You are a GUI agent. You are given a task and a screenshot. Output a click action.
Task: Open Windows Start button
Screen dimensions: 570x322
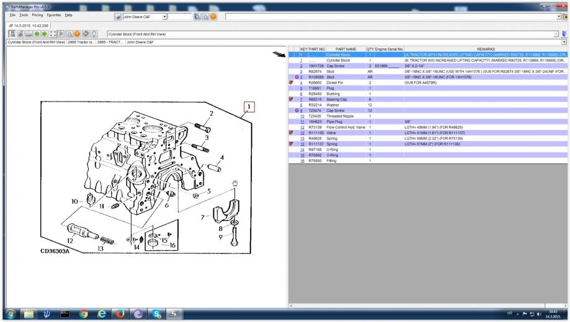[11, 314]
